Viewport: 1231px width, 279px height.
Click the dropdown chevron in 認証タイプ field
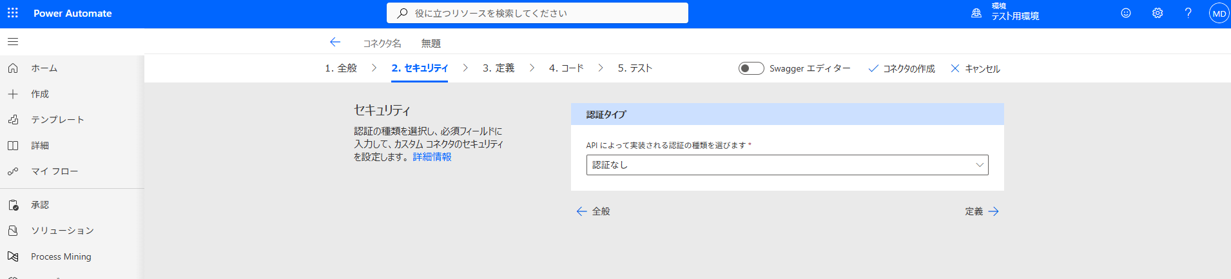point(980,165)
